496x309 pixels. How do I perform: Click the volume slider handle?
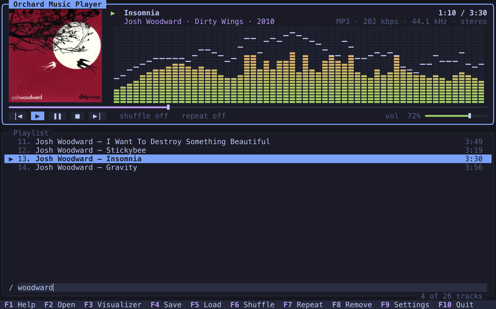[470, 116]
